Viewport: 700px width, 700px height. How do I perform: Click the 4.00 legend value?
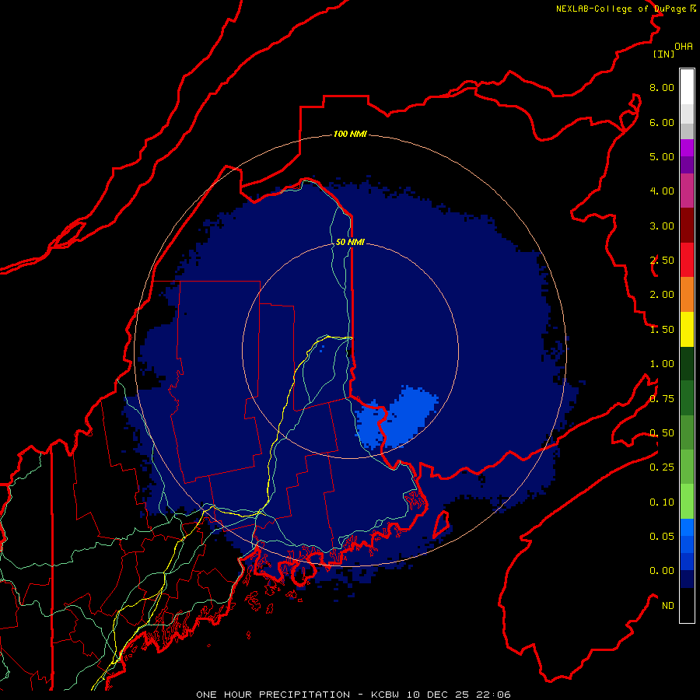[x=662, y=191]
